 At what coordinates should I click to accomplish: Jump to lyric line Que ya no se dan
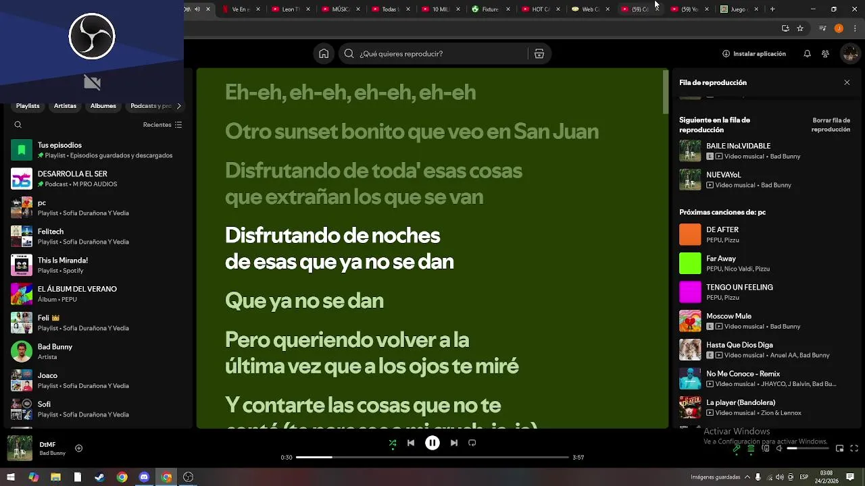pos(304,300)
